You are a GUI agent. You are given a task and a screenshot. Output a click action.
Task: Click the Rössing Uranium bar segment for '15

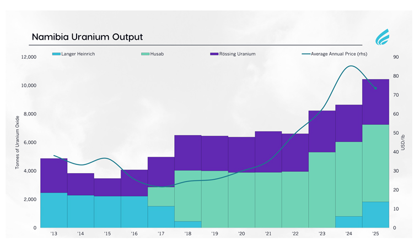click(x=107, y=187)
